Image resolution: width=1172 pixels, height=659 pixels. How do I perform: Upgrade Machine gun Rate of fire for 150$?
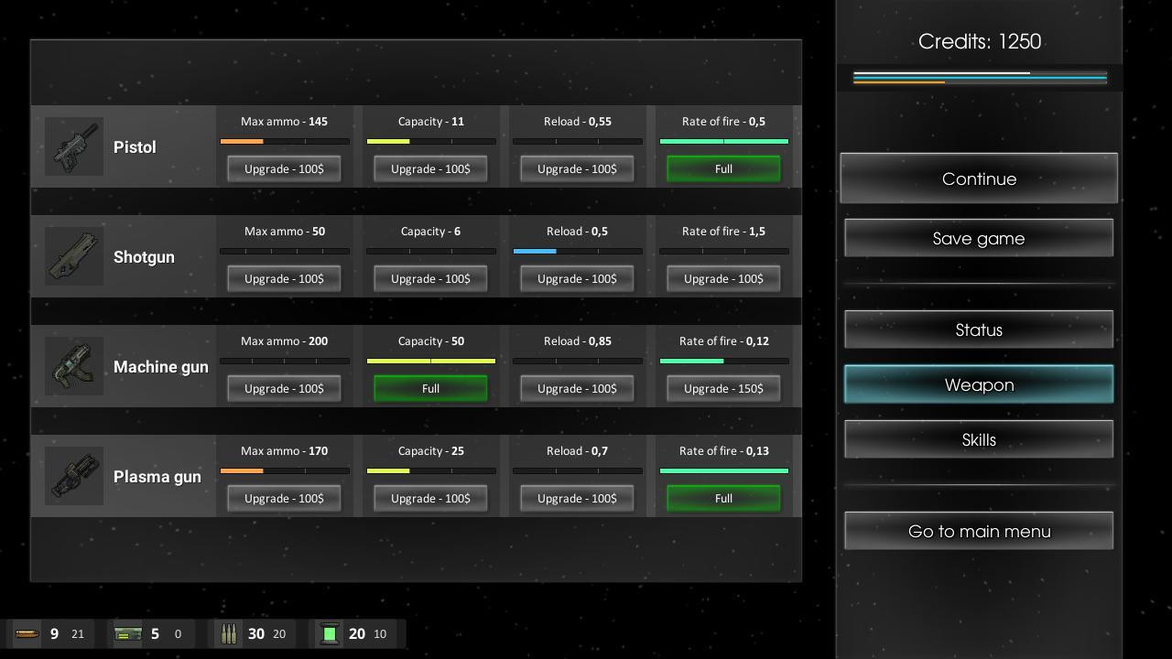pyautogui.click(x=723, y=388)
